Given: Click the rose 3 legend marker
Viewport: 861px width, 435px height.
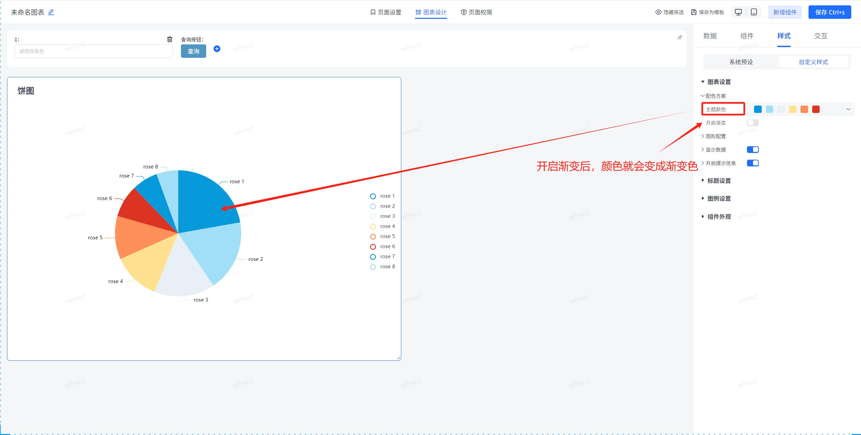Looking at the screenshot, I should (x=373, y=216).
